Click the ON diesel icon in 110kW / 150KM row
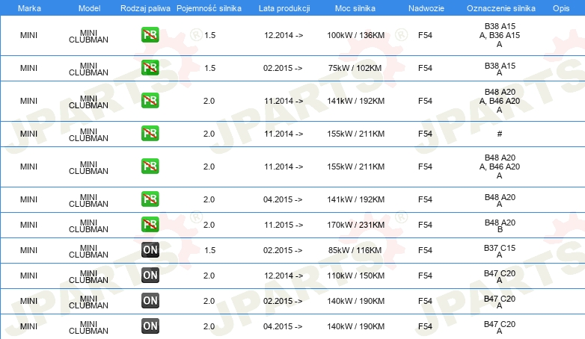 tap(150, 276)
